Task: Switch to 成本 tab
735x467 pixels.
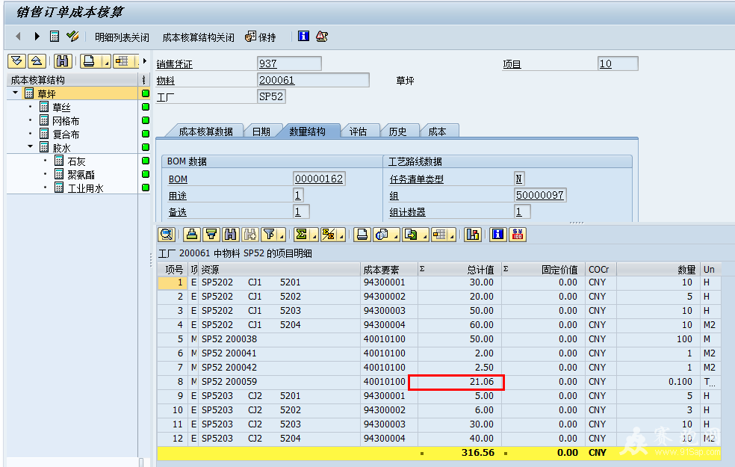Action: 437,132
